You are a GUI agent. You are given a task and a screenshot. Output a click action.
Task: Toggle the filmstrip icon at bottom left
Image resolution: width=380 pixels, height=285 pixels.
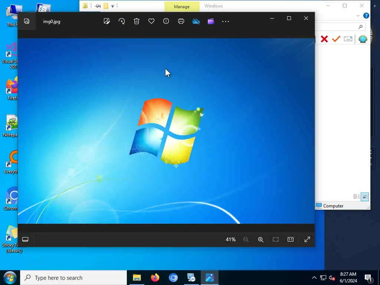(x=25, y=239)
